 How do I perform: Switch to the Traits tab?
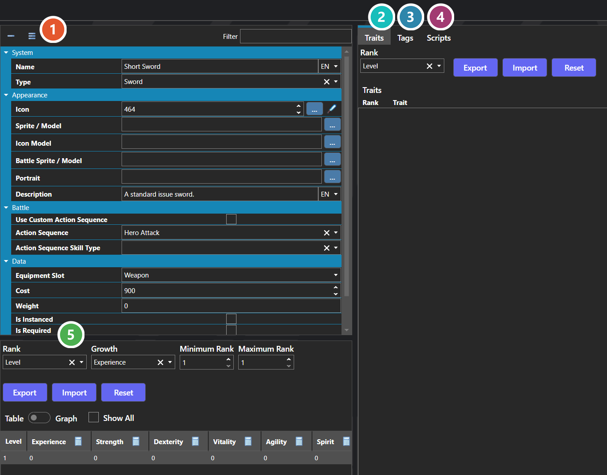374,38
